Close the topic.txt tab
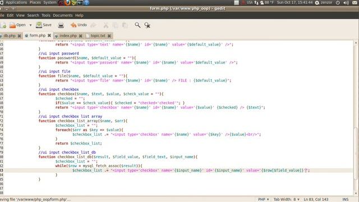Screen dimensions: 359x202 click(x=109, y=36)
